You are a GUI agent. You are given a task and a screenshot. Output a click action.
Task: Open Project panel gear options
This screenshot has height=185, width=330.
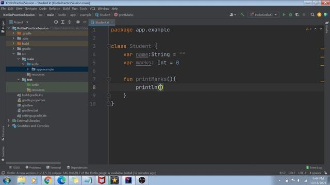point(78,22)
